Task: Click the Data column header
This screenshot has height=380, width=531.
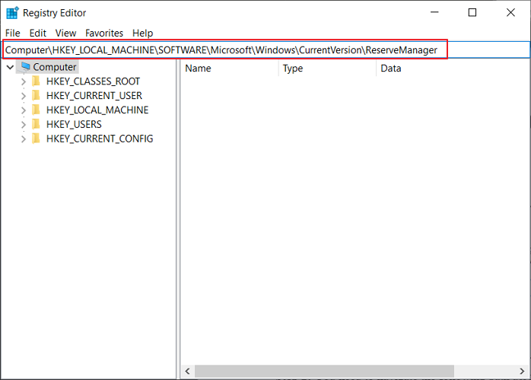Action: pos(453,68)
